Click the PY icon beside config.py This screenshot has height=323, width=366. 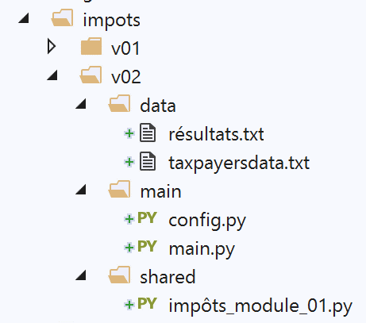click(x=147, y=218)
